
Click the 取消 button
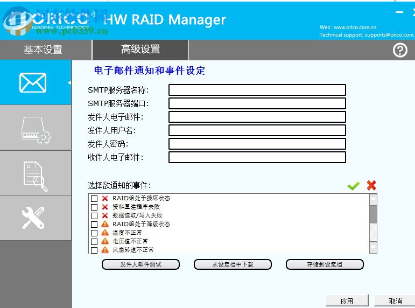click(395, 301)
